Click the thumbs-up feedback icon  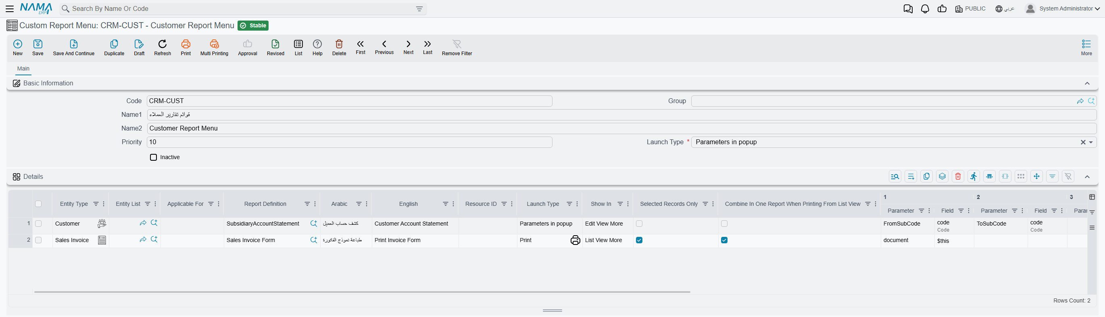(942, 8)
